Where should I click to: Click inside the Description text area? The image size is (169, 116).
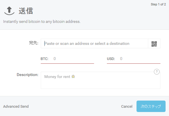100,80
